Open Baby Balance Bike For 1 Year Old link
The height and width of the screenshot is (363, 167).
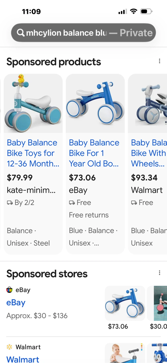coord(94,153)
